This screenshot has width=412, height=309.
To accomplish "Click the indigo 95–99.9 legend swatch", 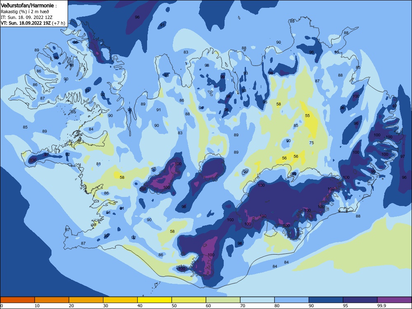I will click(360, 300).
